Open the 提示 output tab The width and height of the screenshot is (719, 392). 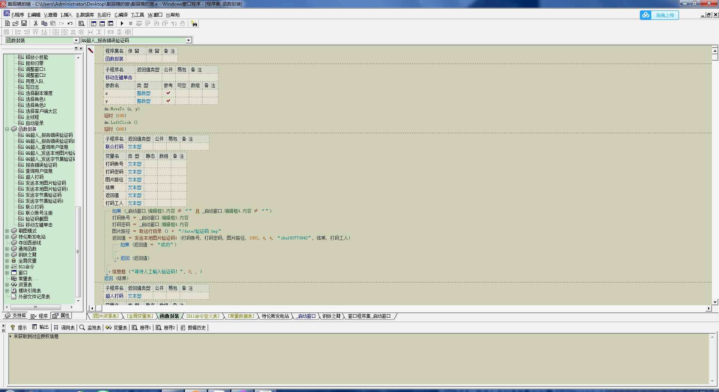[x=19, y=328]
